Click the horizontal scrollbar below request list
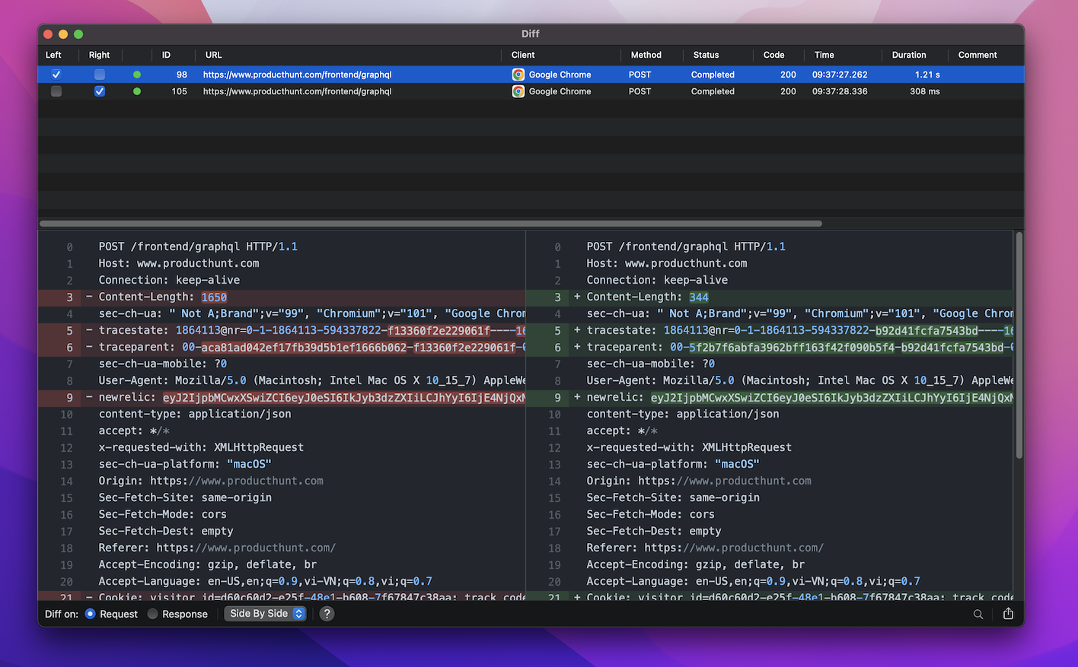This screenshot has width=1078, height=667. pyautogui.click(x=431, y=224)
